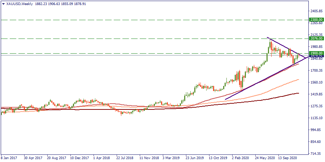Select the dashed horizontal line at 2300.00

[x=144, y=20]
